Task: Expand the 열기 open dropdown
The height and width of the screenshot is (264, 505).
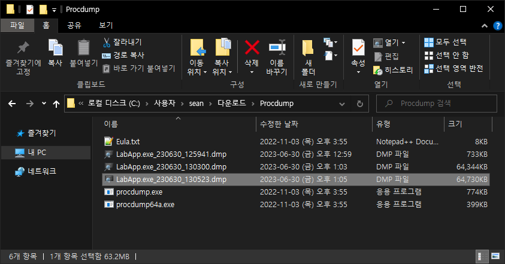Action: point(404,43)
